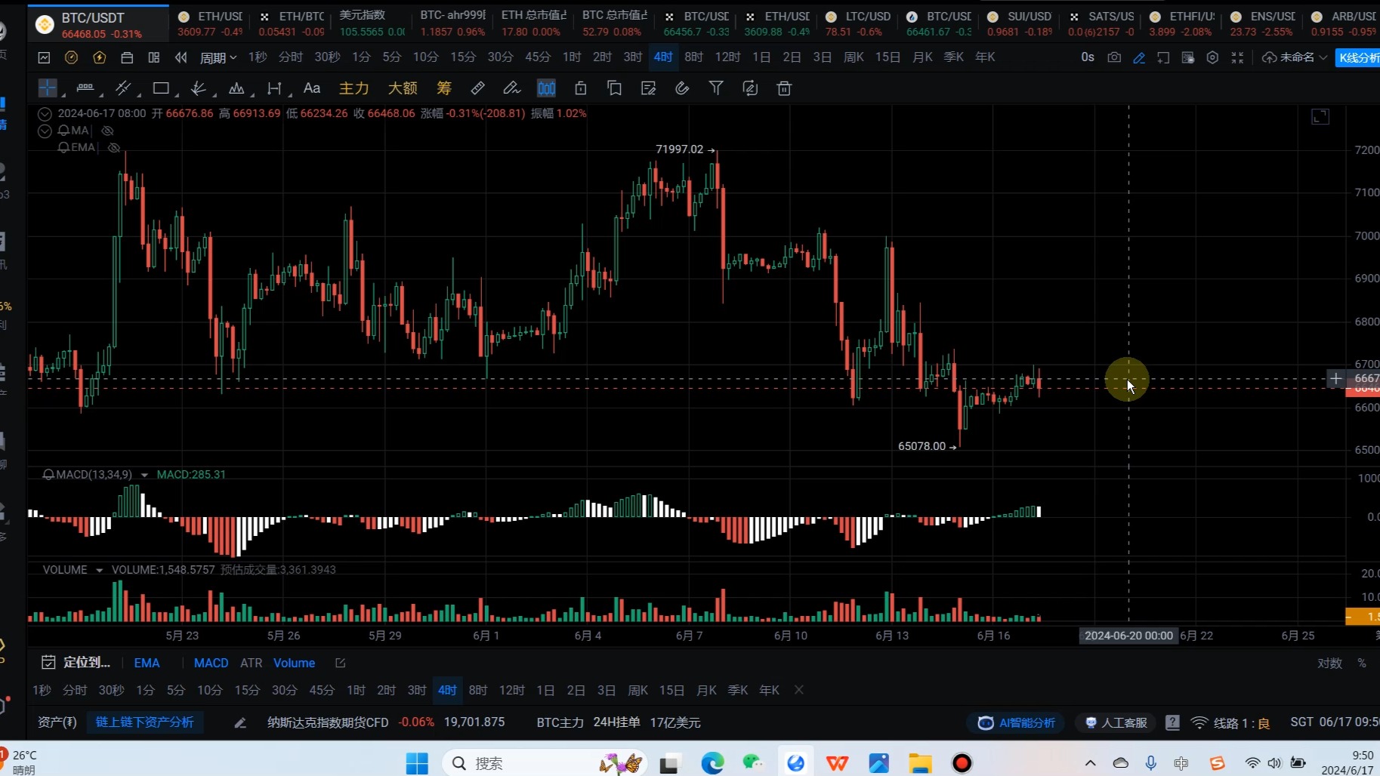
Task: Select the 15分 timeframe in top bar
Action: coord(463,57)
